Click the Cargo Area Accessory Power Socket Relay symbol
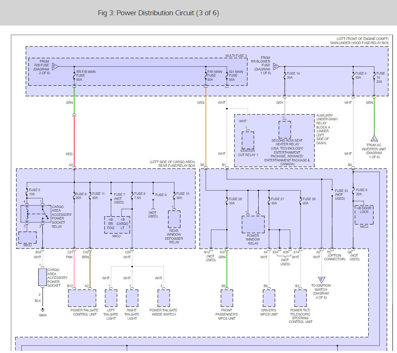The image size is (397, 353). click(x=35, y=214)
